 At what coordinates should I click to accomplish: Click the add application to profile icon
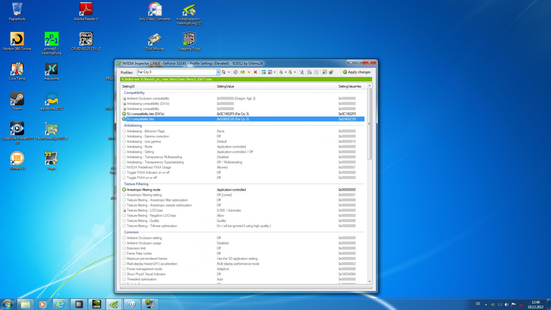click(x=263, y=72)
